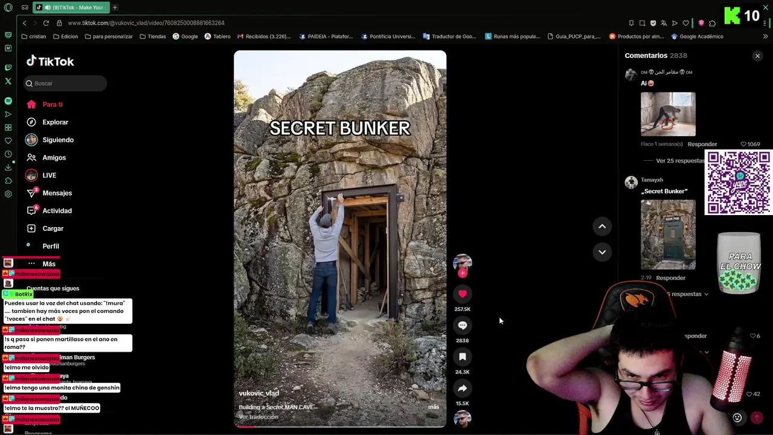Open image in the 'Ai' comment

(x=668, y=114)
